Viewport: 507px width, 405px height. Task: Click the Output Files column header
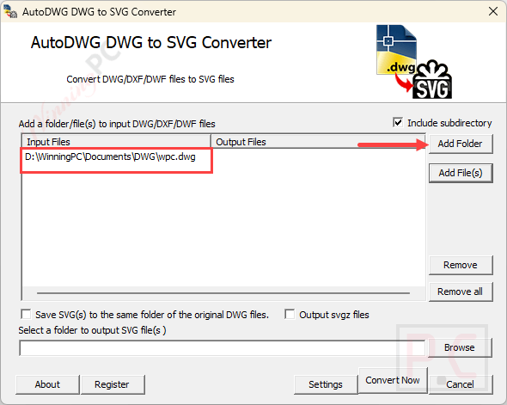click(x=318, y=142)
